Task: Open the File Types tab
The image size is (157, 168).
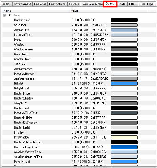Action: point(148,4)
